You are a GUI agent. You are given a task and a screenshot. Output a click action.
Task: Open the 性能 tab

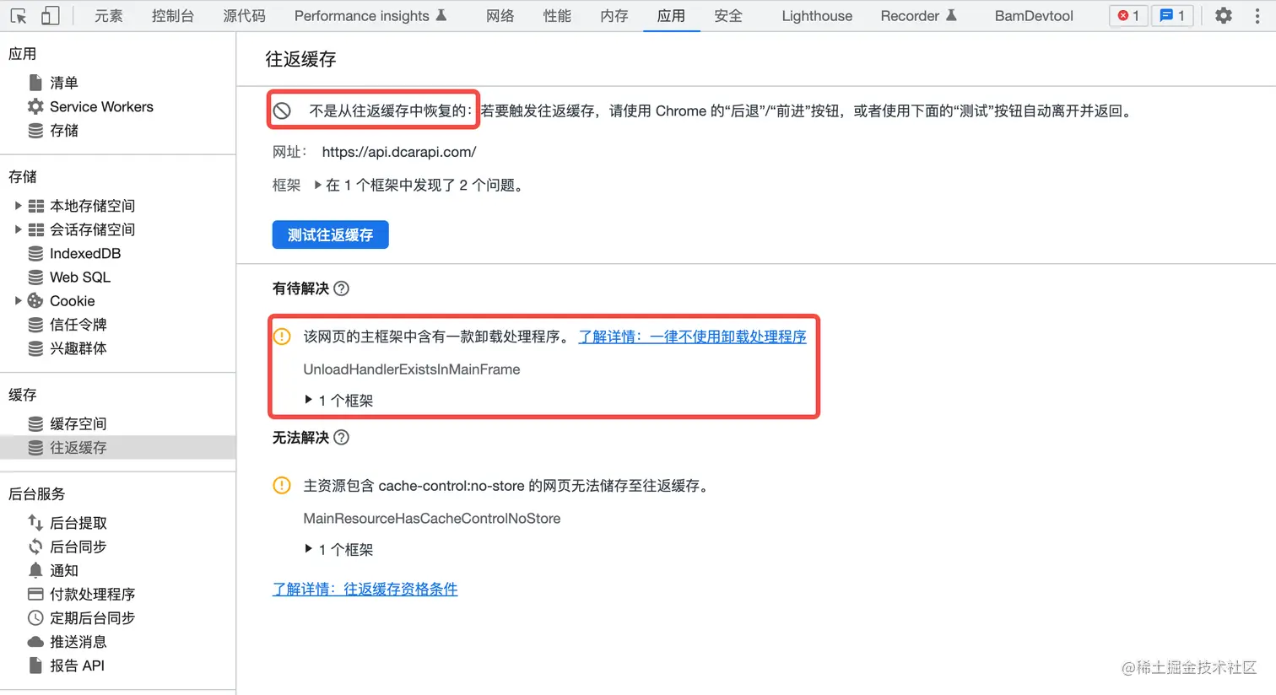pos(557,15)
